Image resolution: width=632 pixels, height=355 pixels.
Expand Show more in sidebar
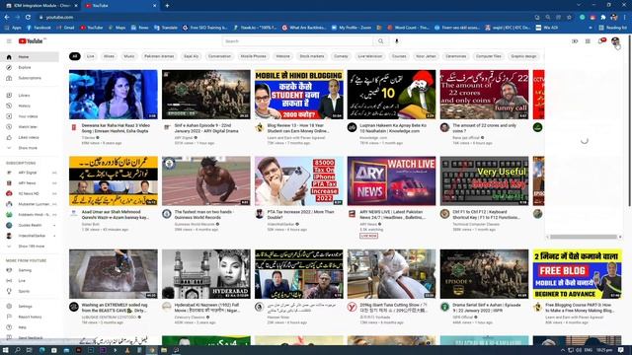tap(30, 148)
